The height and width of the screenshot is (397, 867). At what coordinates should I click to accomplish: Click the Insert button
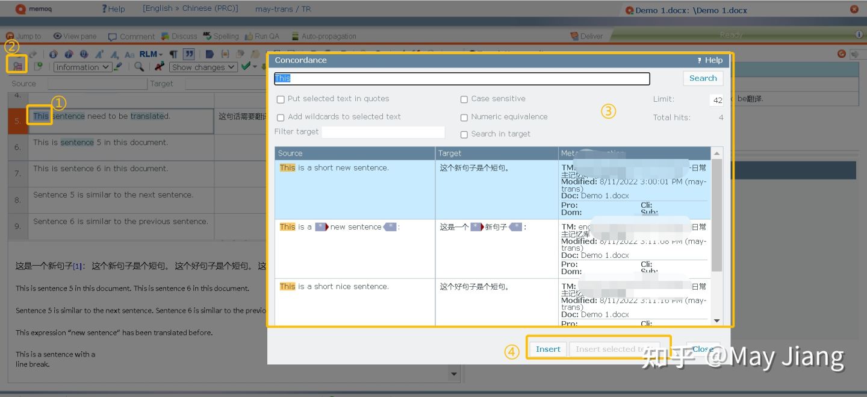click(548, 349)
